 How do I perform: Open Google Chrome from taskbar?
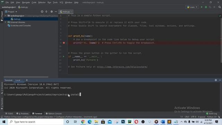[x=83, y=122]
